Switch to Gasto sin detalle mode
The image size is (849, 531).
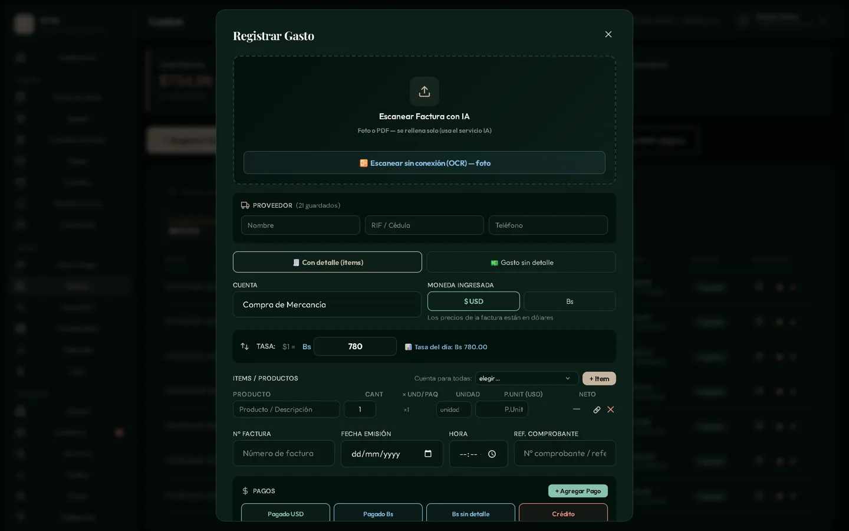pyautogui.click(x=521, y=262)
